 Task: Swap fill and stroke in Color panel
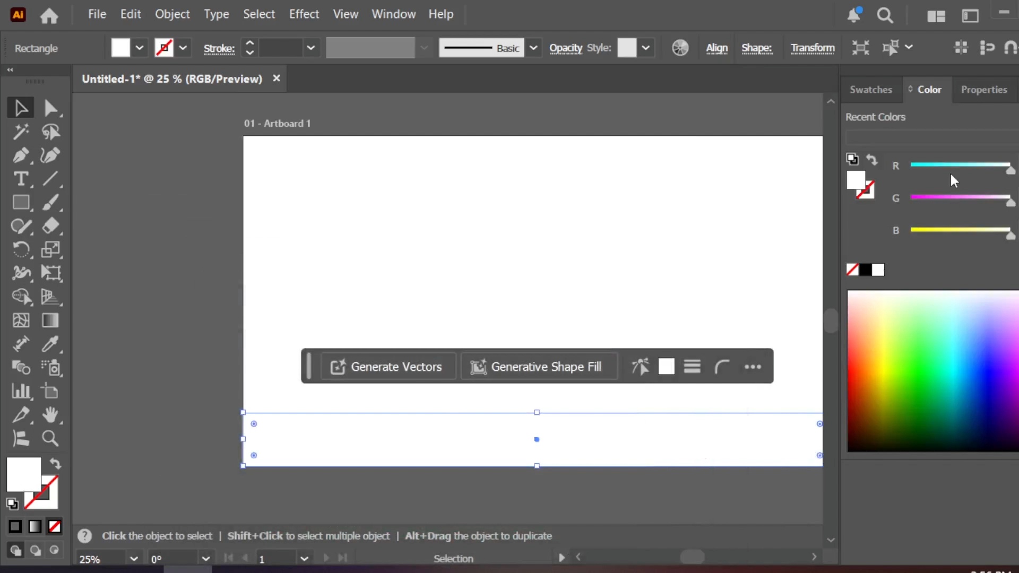(x=871, y=159)
